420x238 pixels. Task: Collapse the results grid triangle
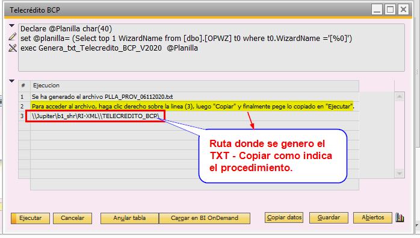[x=11, y=81]
